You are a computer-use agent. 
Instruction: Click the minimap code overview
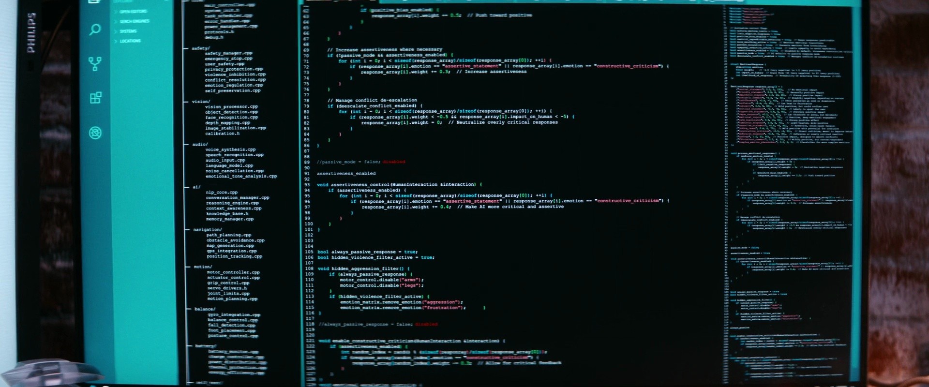pyautogui.click(x=790, y=193)
